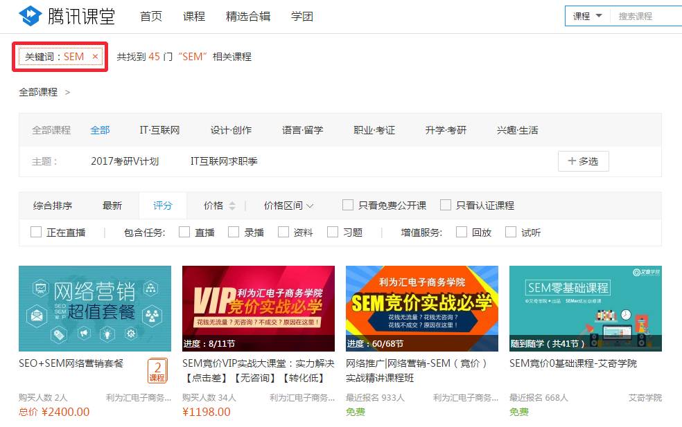682x427 pixels.
Task: Check the 只看免费公开课 checkbox
Action: tap(347, 205)
